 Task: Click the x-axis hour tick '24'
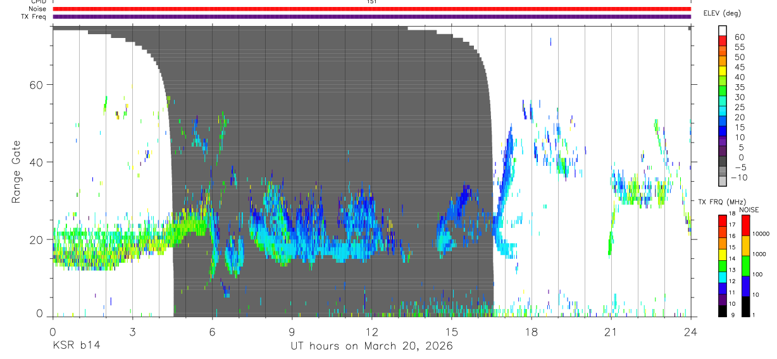690,332
